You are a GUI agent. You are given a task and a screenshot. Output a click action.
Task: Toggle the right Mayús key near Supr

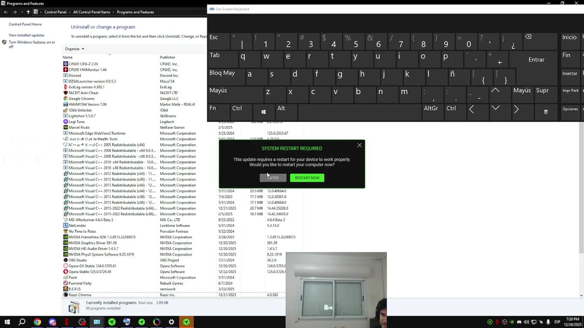coord(522,94)
